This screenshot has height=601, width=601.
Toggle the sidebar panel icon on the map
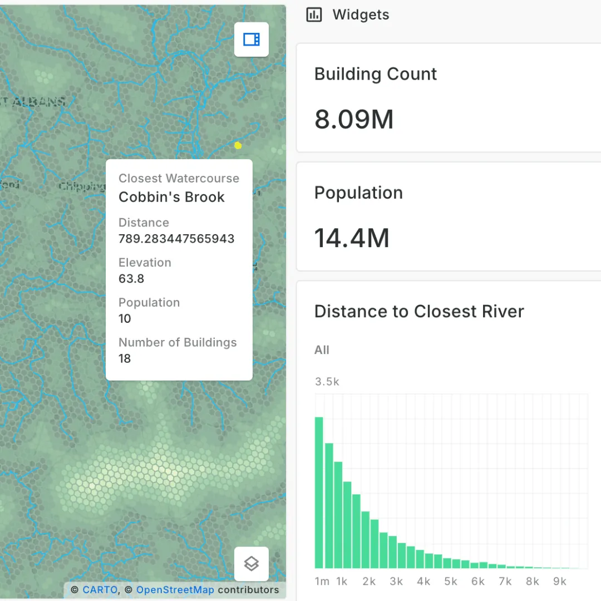tap(252, 40)
